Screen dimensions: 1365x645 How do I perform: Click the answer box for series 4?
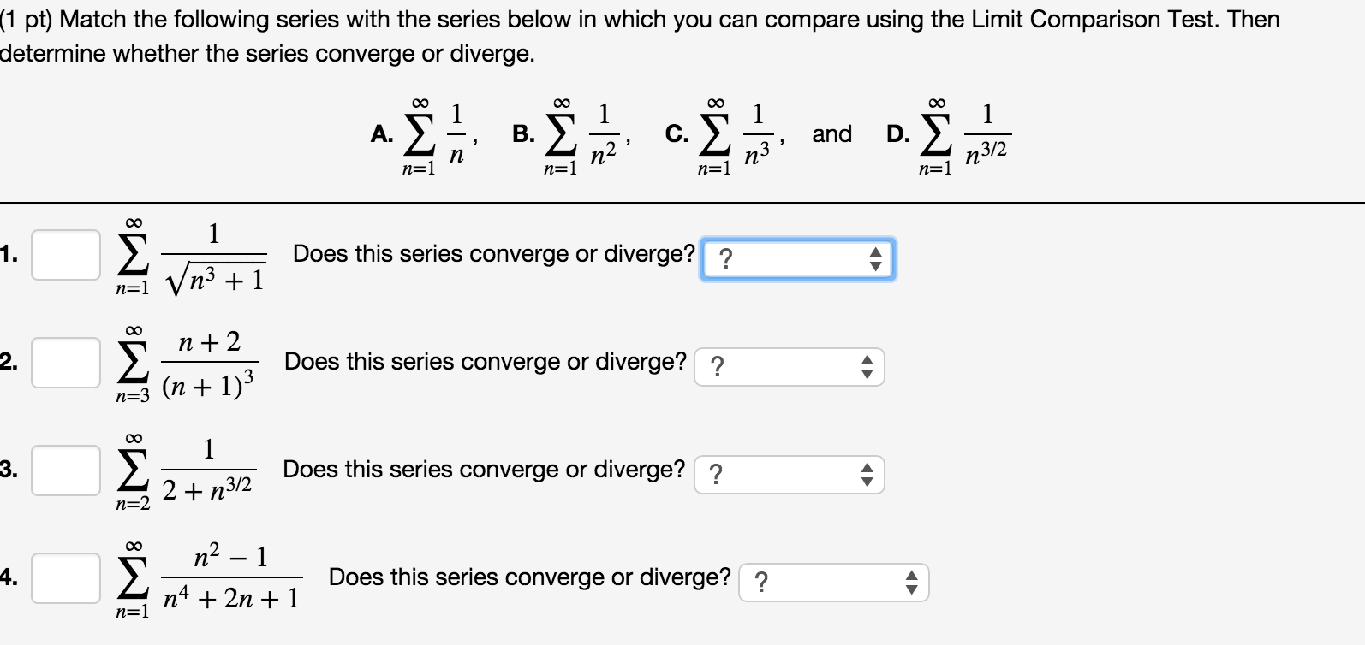[x=65, y=577]
